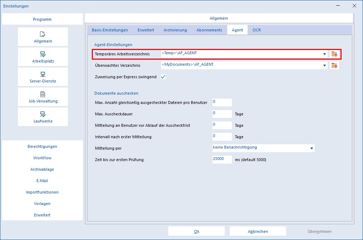The image size is (363, 240).
Task: Click the Übernehmen button
Action: [319, 231]
